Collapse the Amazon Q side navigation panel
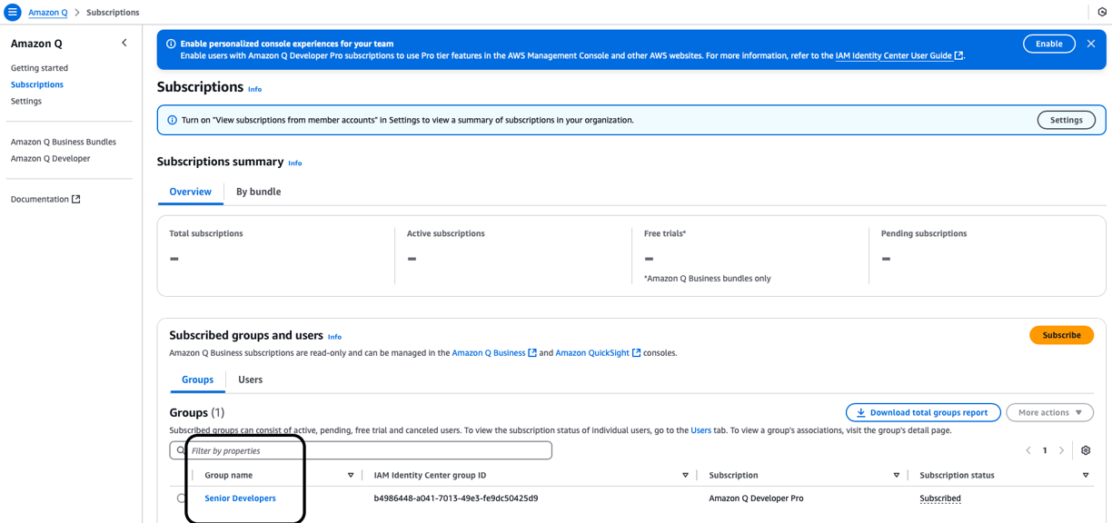1112x523 pixels. (124, 43)
